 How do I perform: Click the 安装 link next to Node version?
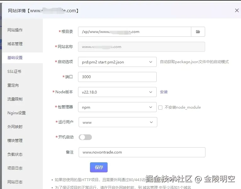(164, 92)
